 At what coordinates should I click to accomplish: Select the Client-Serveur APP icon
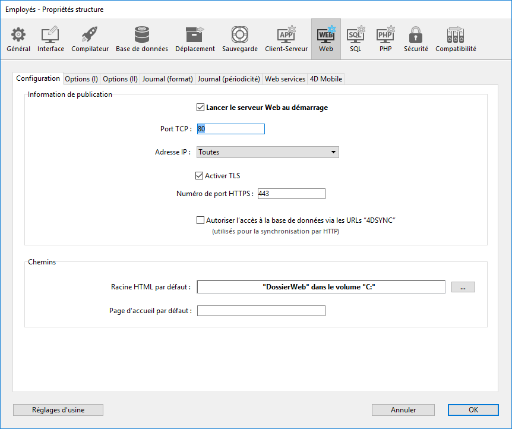(286, 35)
